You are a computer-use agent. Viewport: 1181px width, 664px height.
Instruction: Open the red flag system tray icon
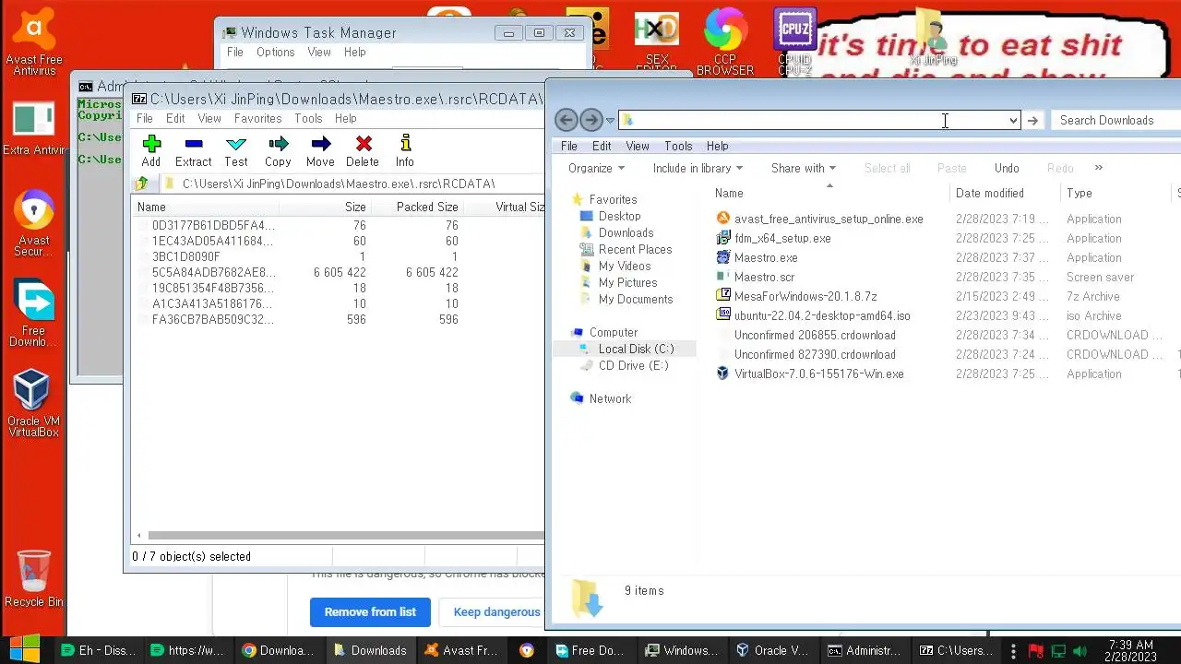coord(1035,651)
